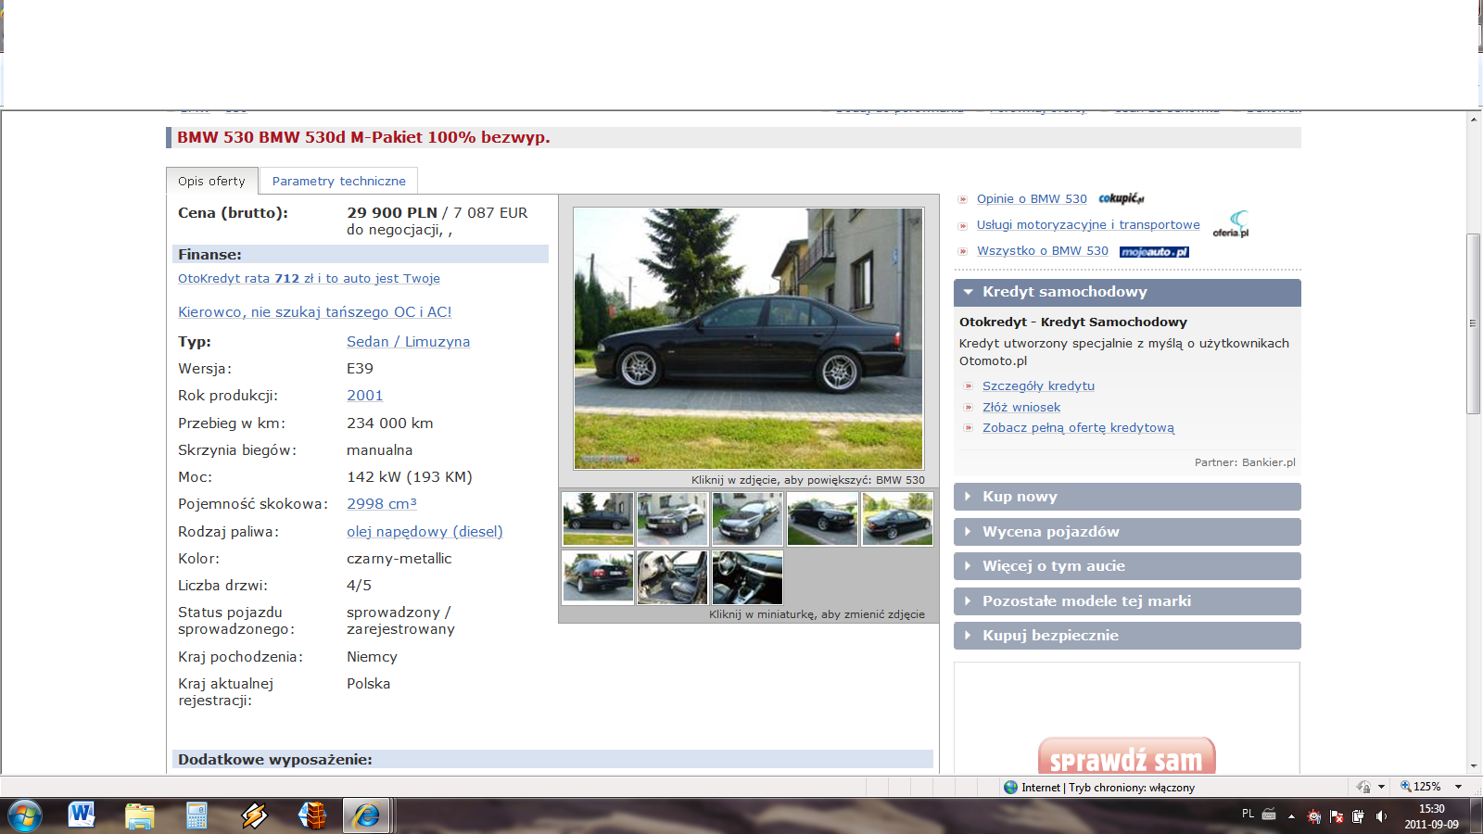Screen dimensions: 1483x834
Task: Click the page scrollbar down arrow
Action: tap(1474, 766)
